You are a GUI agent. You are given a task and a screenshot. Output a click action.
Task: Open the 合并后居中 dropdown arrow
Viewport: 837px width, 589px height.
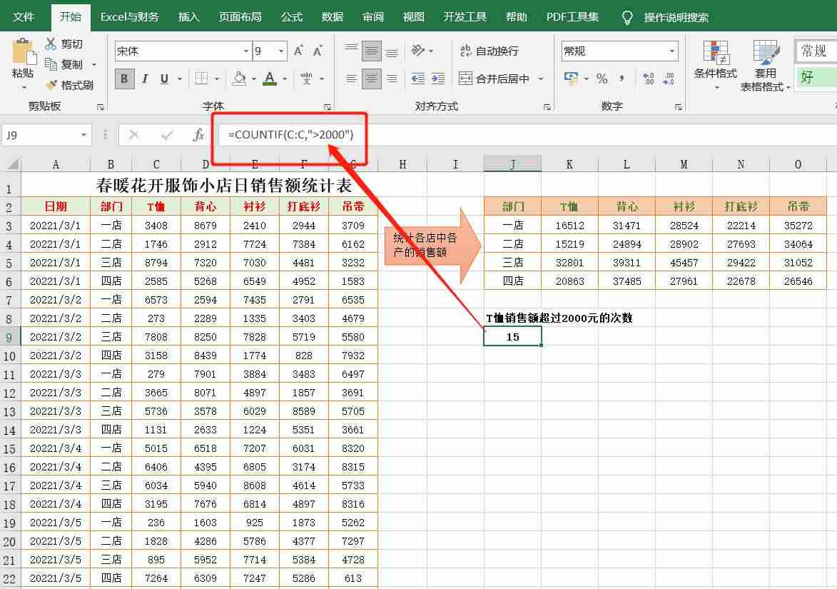[x=542, y=79]
